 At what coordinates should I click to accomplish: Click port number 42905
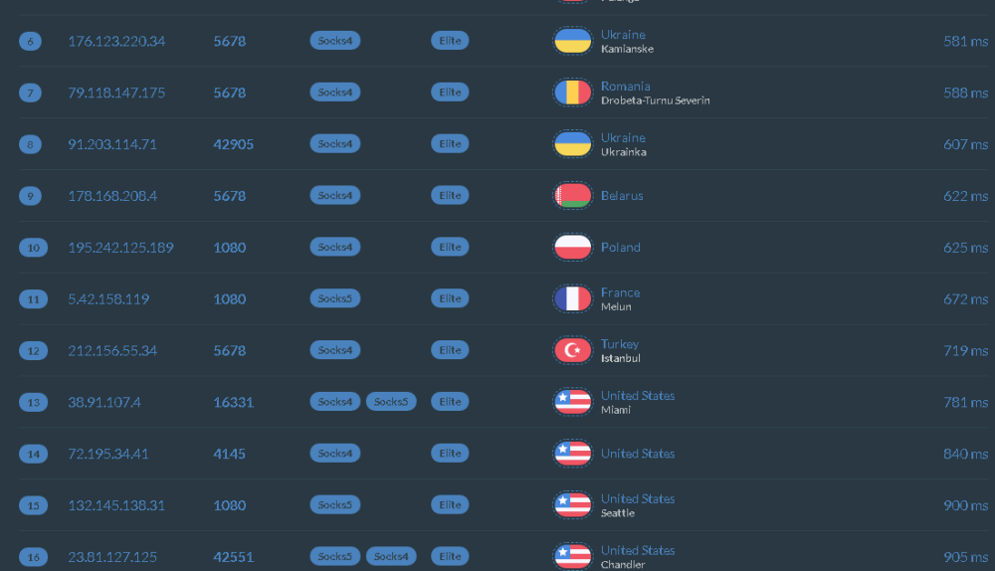pyautogui.click(x=233, y=144)
